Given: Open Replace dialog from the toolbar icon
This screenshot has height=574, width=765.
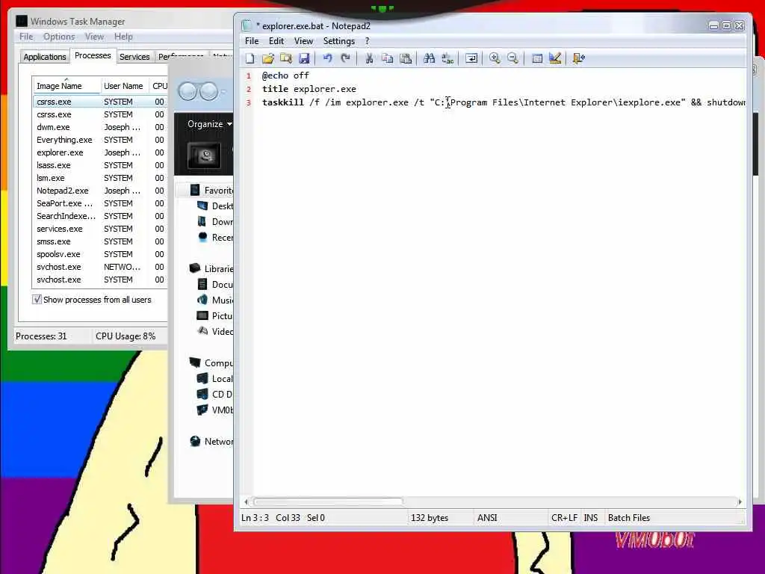Looking at the screenshot, I should (x=447, y=58).
